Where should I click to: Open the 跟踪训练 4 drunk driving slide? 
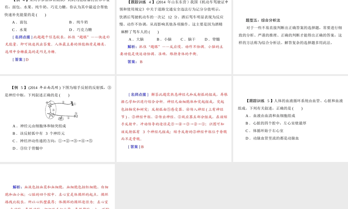pos(174,37)
